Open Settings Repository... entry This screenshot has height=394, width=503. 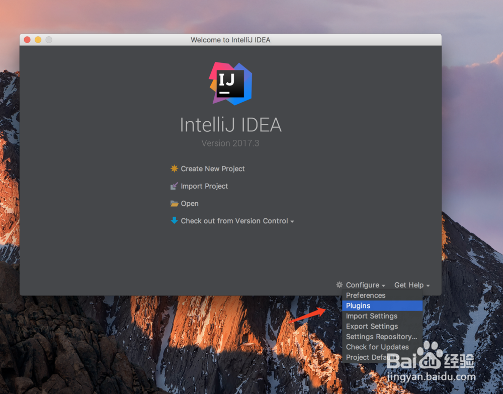coord(382,337)
